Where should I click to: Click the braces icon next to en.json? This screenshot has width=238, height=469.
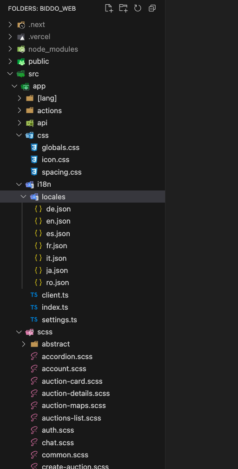pyautogui.click(x=38, y=221)
